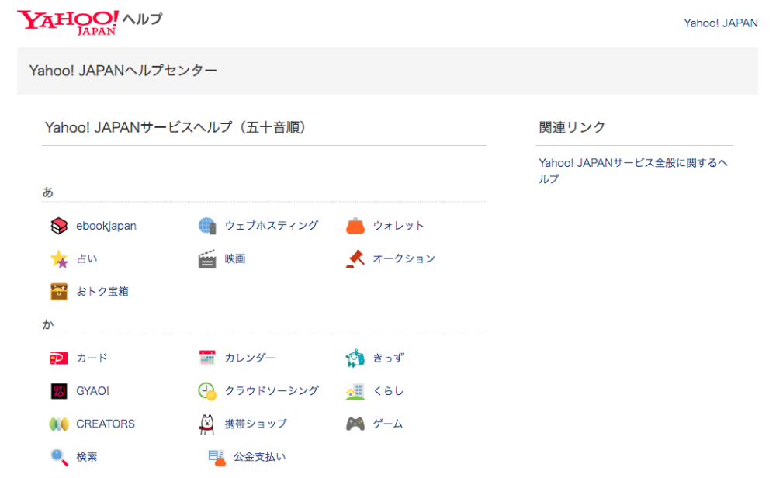Click the treasure chest icon for おトク宝箱
The image size is (776, 478).
[x=59, y=292]
